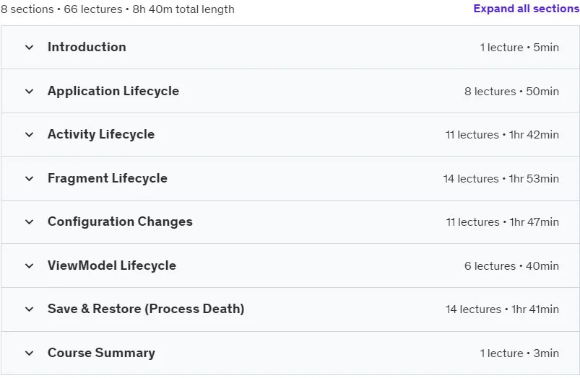Expand the Course Summary chevron
This screenshot has height=378, width=580.
pos(29,353)
